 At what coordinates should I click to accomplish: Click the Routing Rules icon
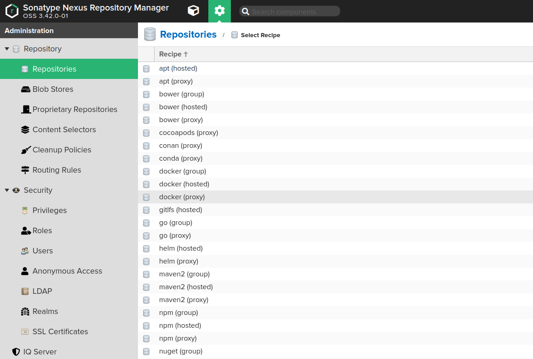coord(25,170)
